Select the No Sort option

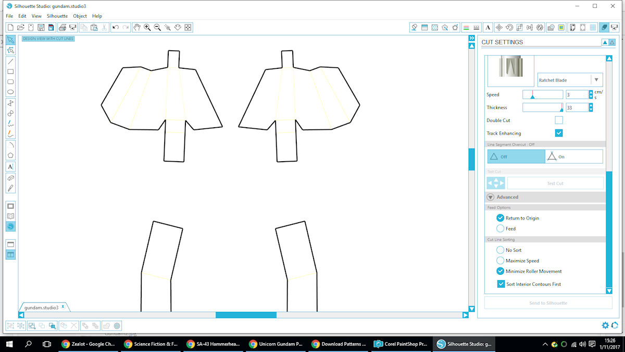tap(500, 250)
